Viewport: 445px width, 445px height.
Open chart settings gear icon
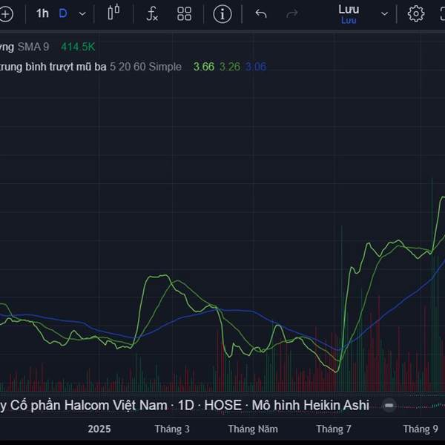[416, 13]
